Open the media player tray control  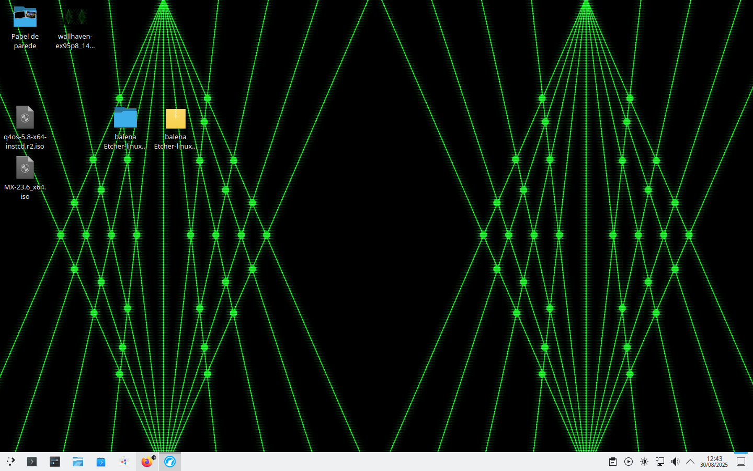[629, 462]
